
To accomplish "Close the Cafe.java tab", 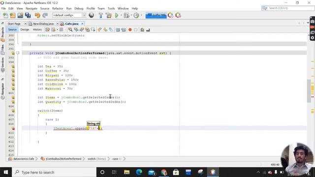I will click(x=82, y=24).
